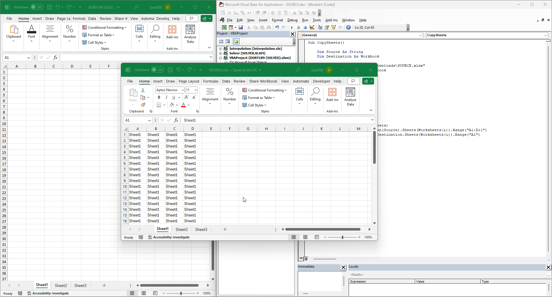Open the Debug menu in VBA editor
The height and width of the screenshot is (297, 552).
click(292, 20)
